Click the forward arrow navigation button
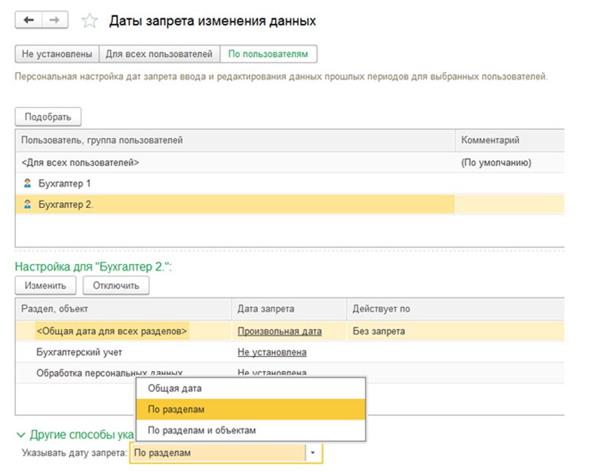 click(x=55, y=21)
